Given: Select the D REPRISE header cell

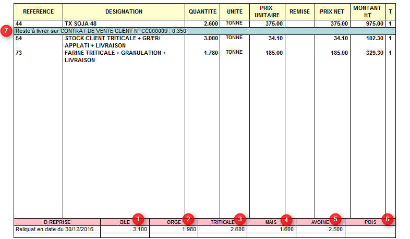Looking at the screenshot, I should 57,222.
